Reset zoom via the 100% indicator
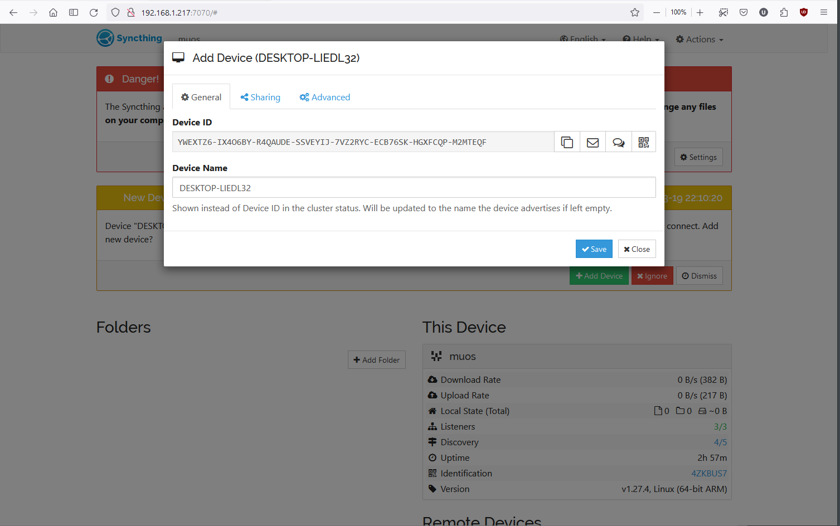 678,12
